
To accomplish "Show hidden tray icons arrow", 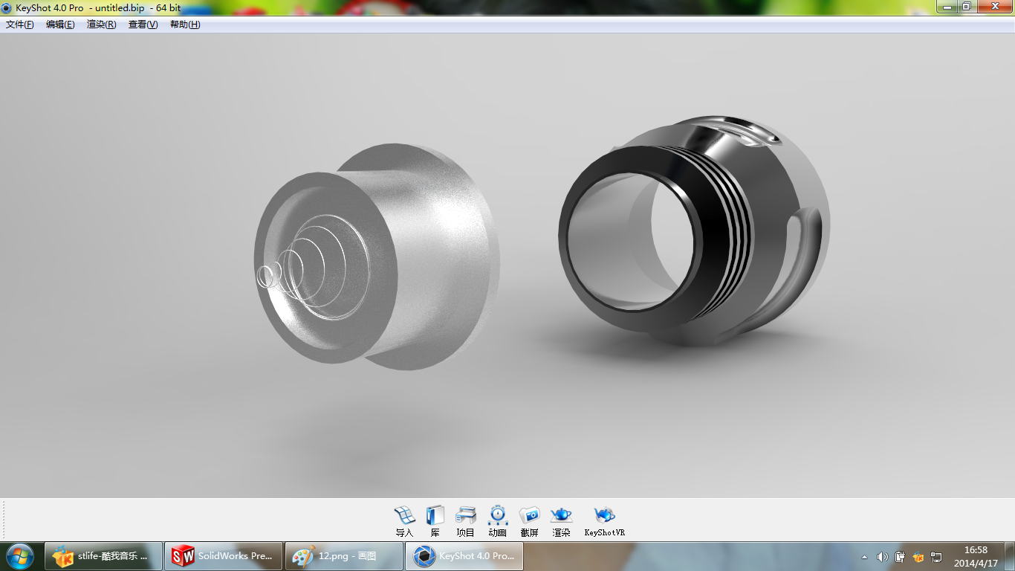I will coord(864,557).
